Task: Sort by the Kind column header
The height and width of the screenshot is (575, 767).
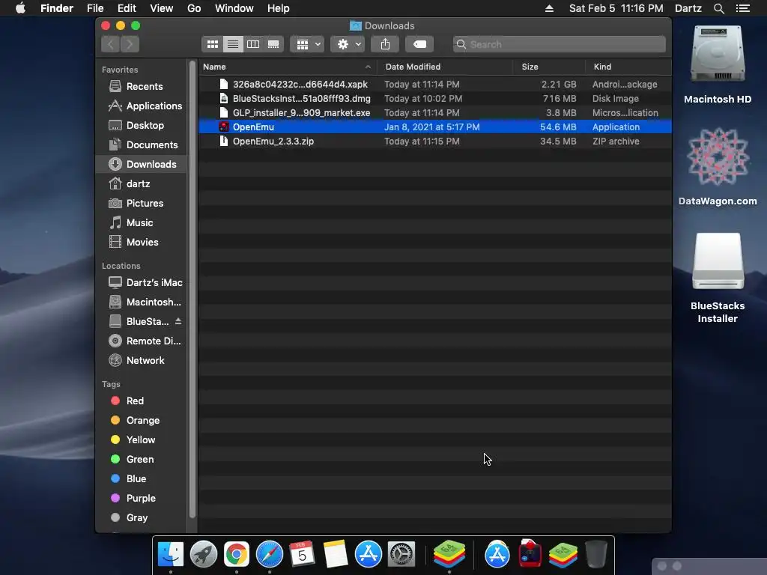Action: pos(628,67)
